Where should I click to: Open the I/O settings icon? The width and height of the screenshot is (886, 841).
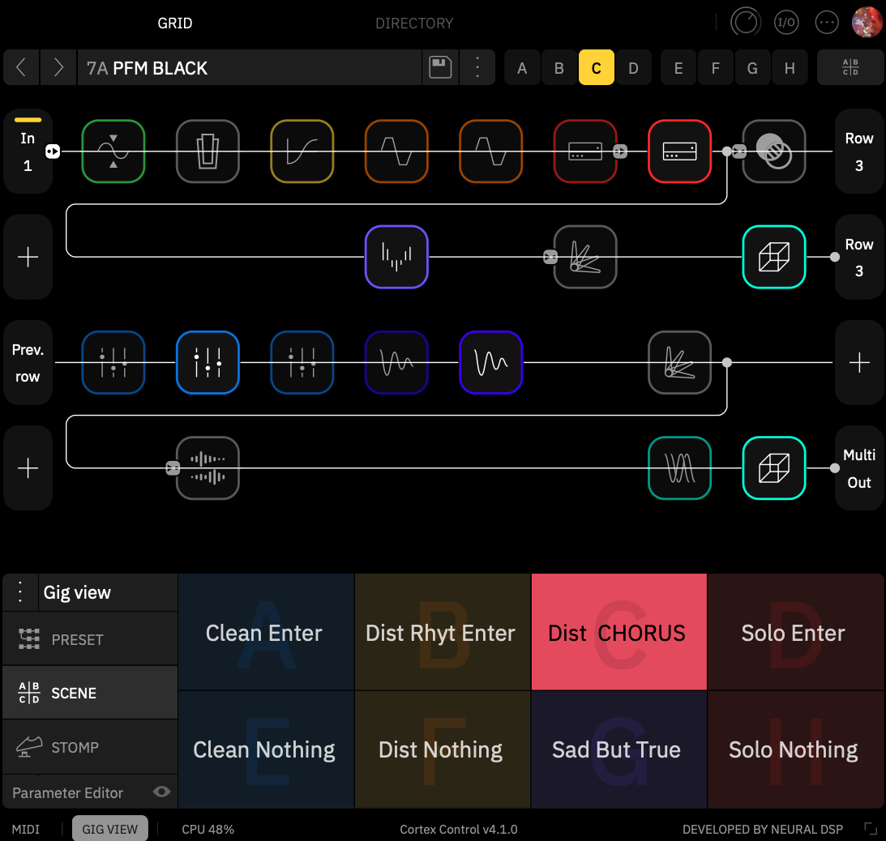(x=786, y=23)
